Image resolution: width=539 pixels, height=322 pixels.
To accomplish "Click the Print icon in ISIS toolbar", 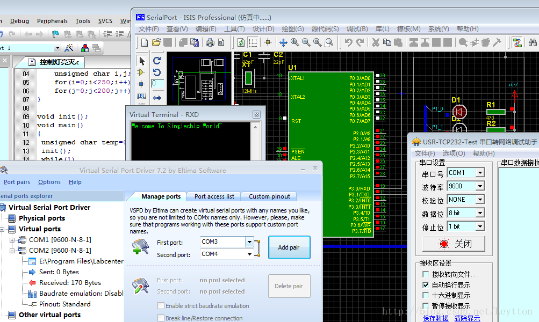I will [x=210, y=42].
